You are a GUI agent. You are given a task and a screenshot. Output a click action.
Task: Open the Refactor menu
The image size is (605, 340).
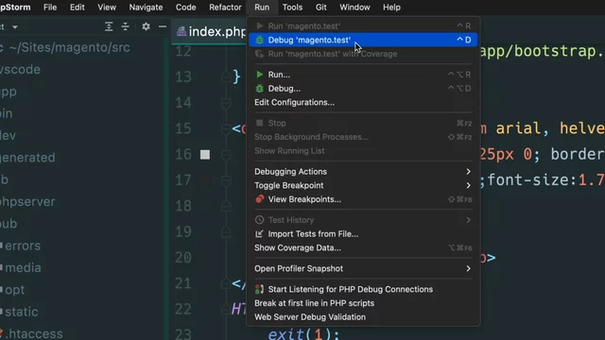[225, 8]
